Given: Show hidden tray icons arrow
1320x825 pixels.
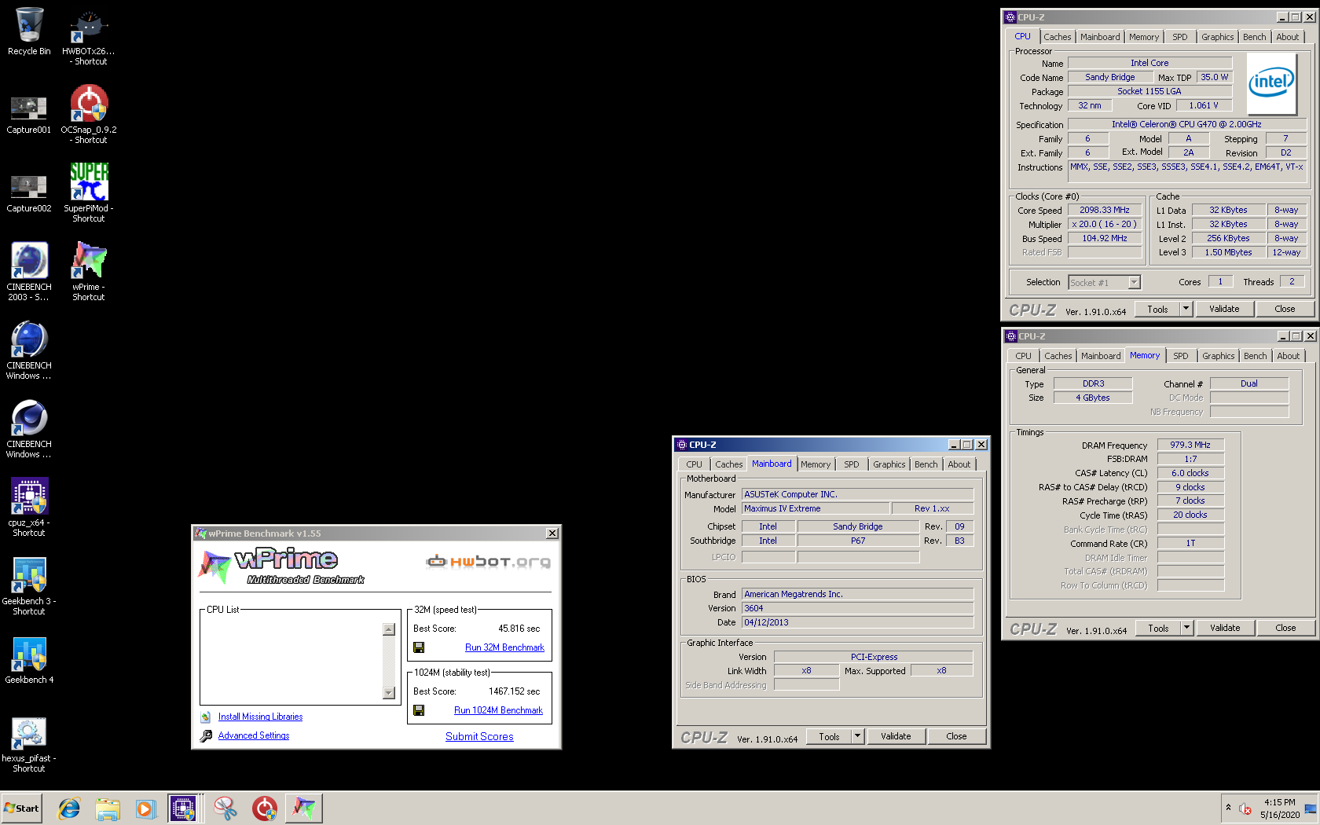Looking at the screenshot, I should (x=1228, y=808).
